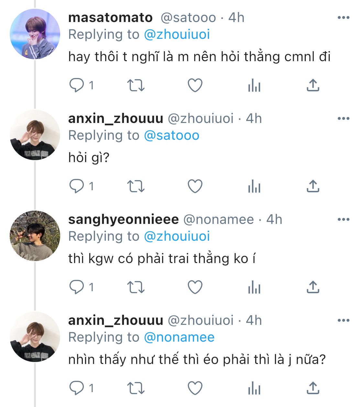
Task: View analytics for "hỏi gì?" tweet
Action: [254, 186]
